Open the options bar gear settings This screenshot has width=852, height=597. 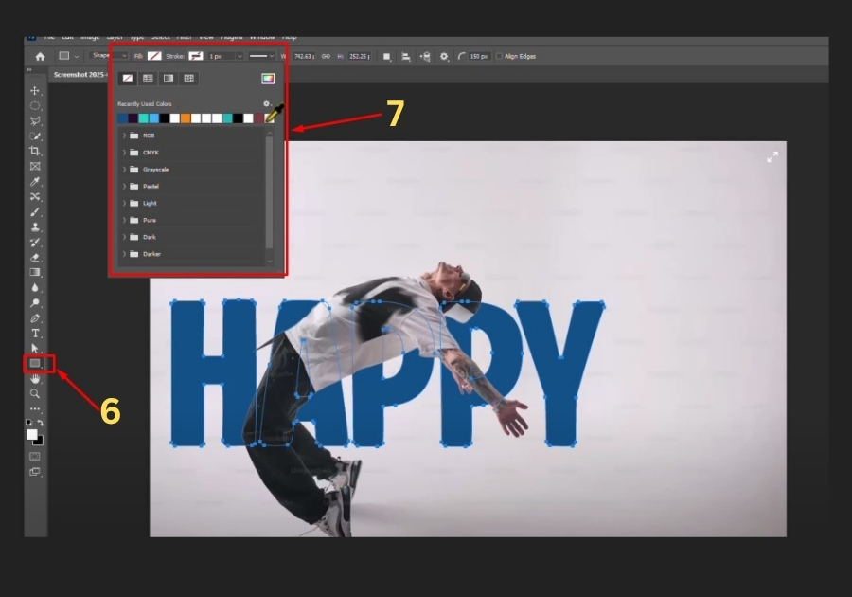[x=444, y=57]
